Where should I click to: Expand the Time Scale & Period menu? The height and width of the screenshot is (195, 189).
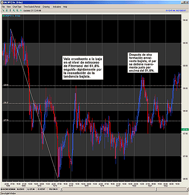tap(32, 7)
